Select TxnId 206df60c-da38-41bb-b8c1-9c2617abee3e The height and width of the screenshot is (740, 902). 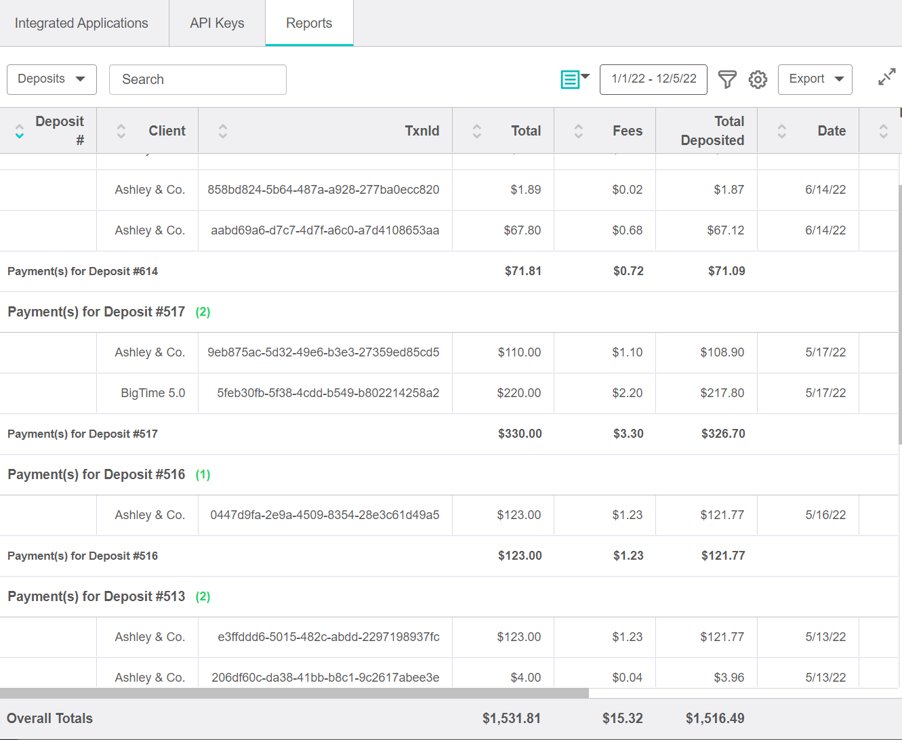click(x=325, y=678)
